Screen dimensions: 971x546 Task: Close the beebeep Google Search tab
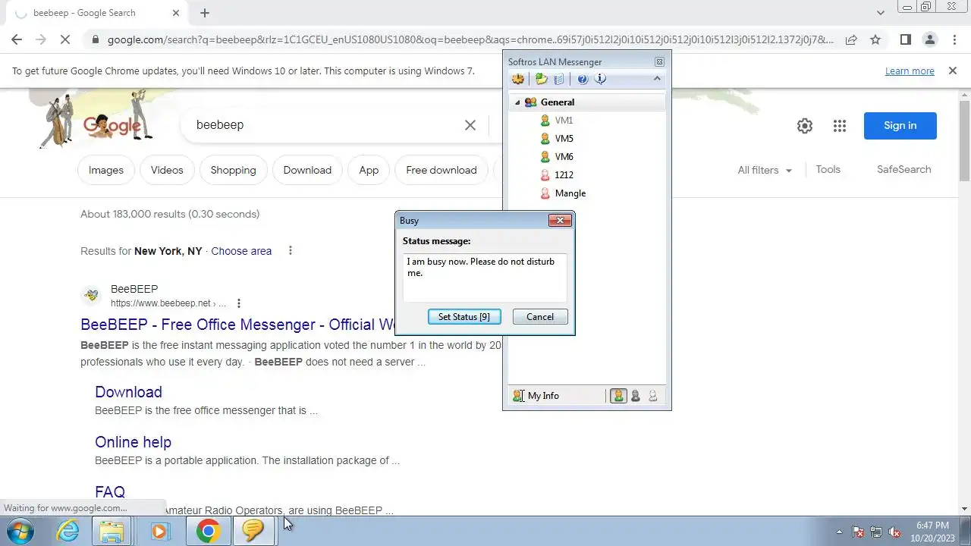176,13
